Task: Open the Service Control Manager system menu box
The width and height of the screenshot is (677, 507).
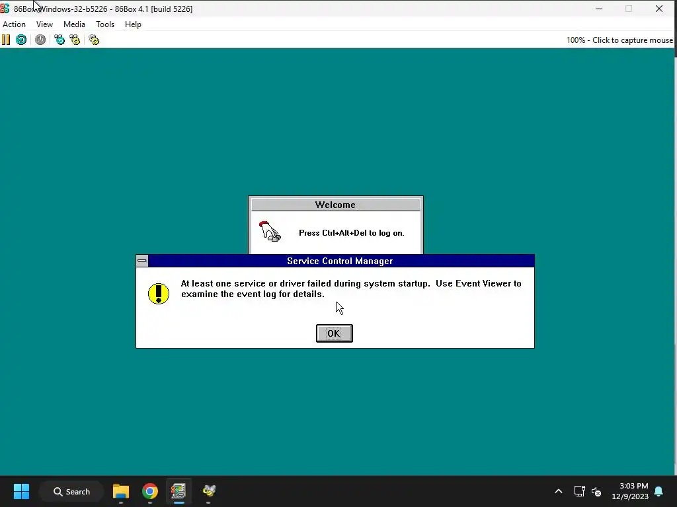Action: [142, 261]
